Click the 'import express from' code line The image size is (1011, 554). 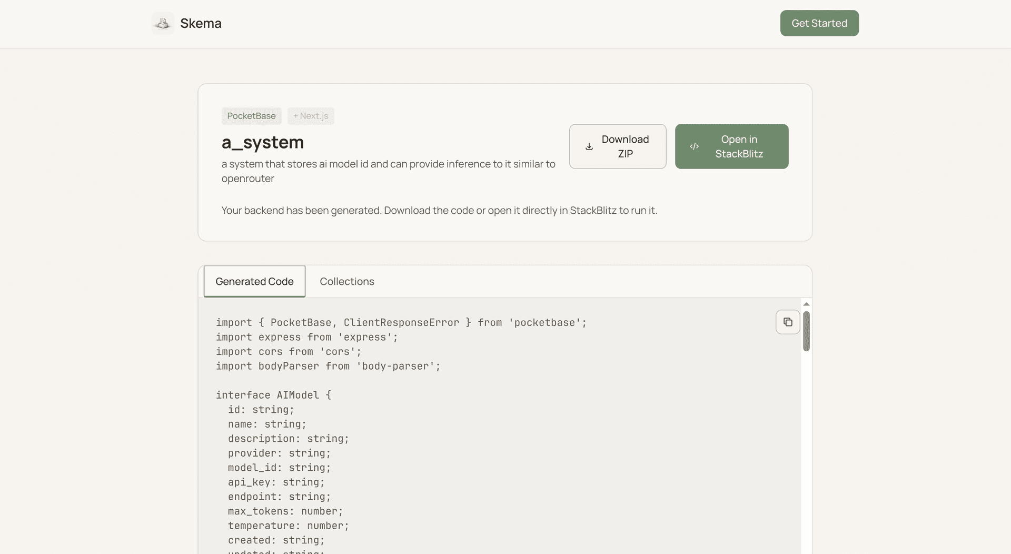(307, 337)
